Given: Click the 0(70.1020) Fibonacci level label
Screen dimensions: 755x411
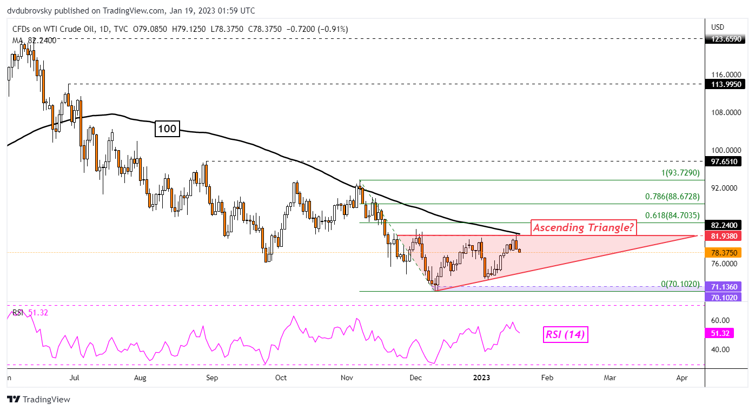Looking at the screenshot, I should click(x=681, y=284).
